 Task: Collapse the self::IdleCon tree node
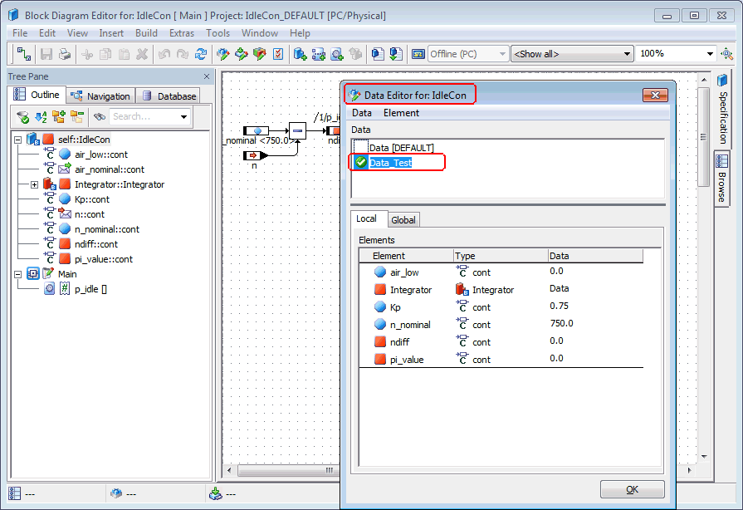click(18, 140)
